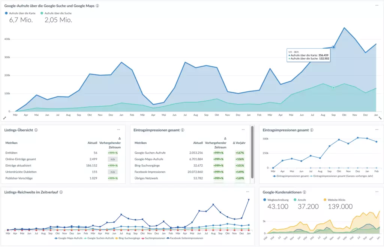
Task: Click info icon next to Google-Kundenaktionen
Action: (x=305, y=192)
